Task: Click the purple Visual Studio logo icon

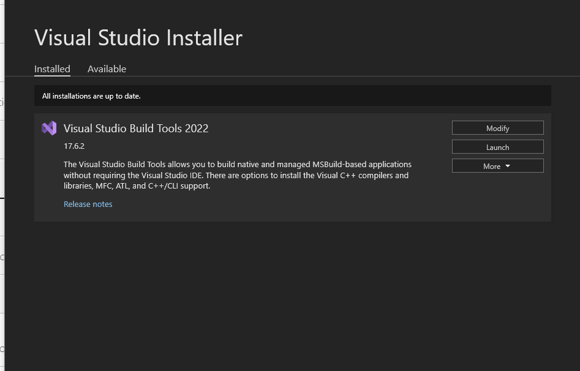Action: tap(49, 128)
